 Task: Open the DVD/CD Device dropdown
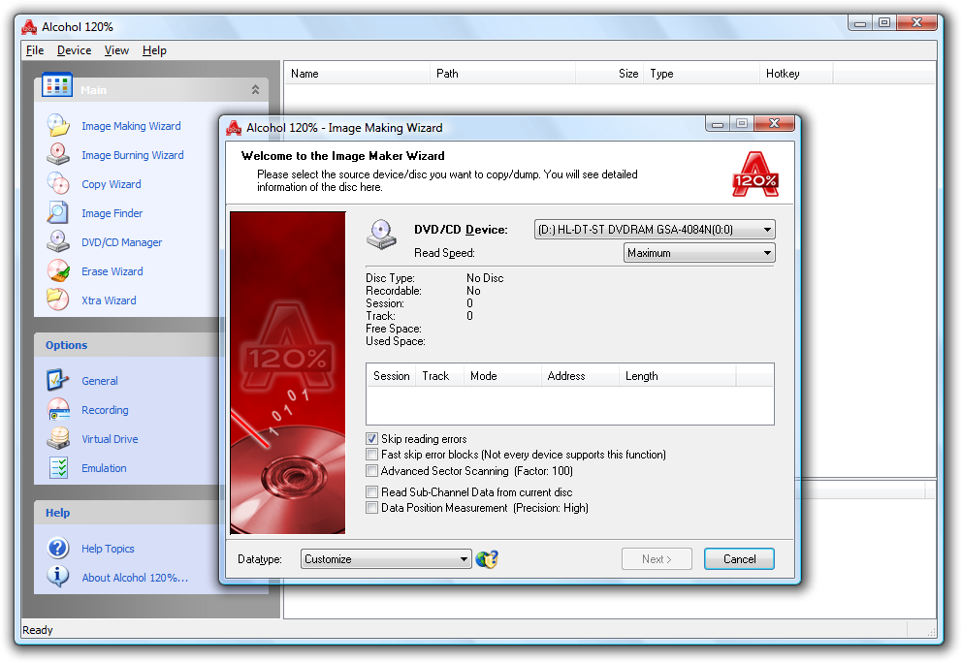pyautogui.click(x=655, y=230)
